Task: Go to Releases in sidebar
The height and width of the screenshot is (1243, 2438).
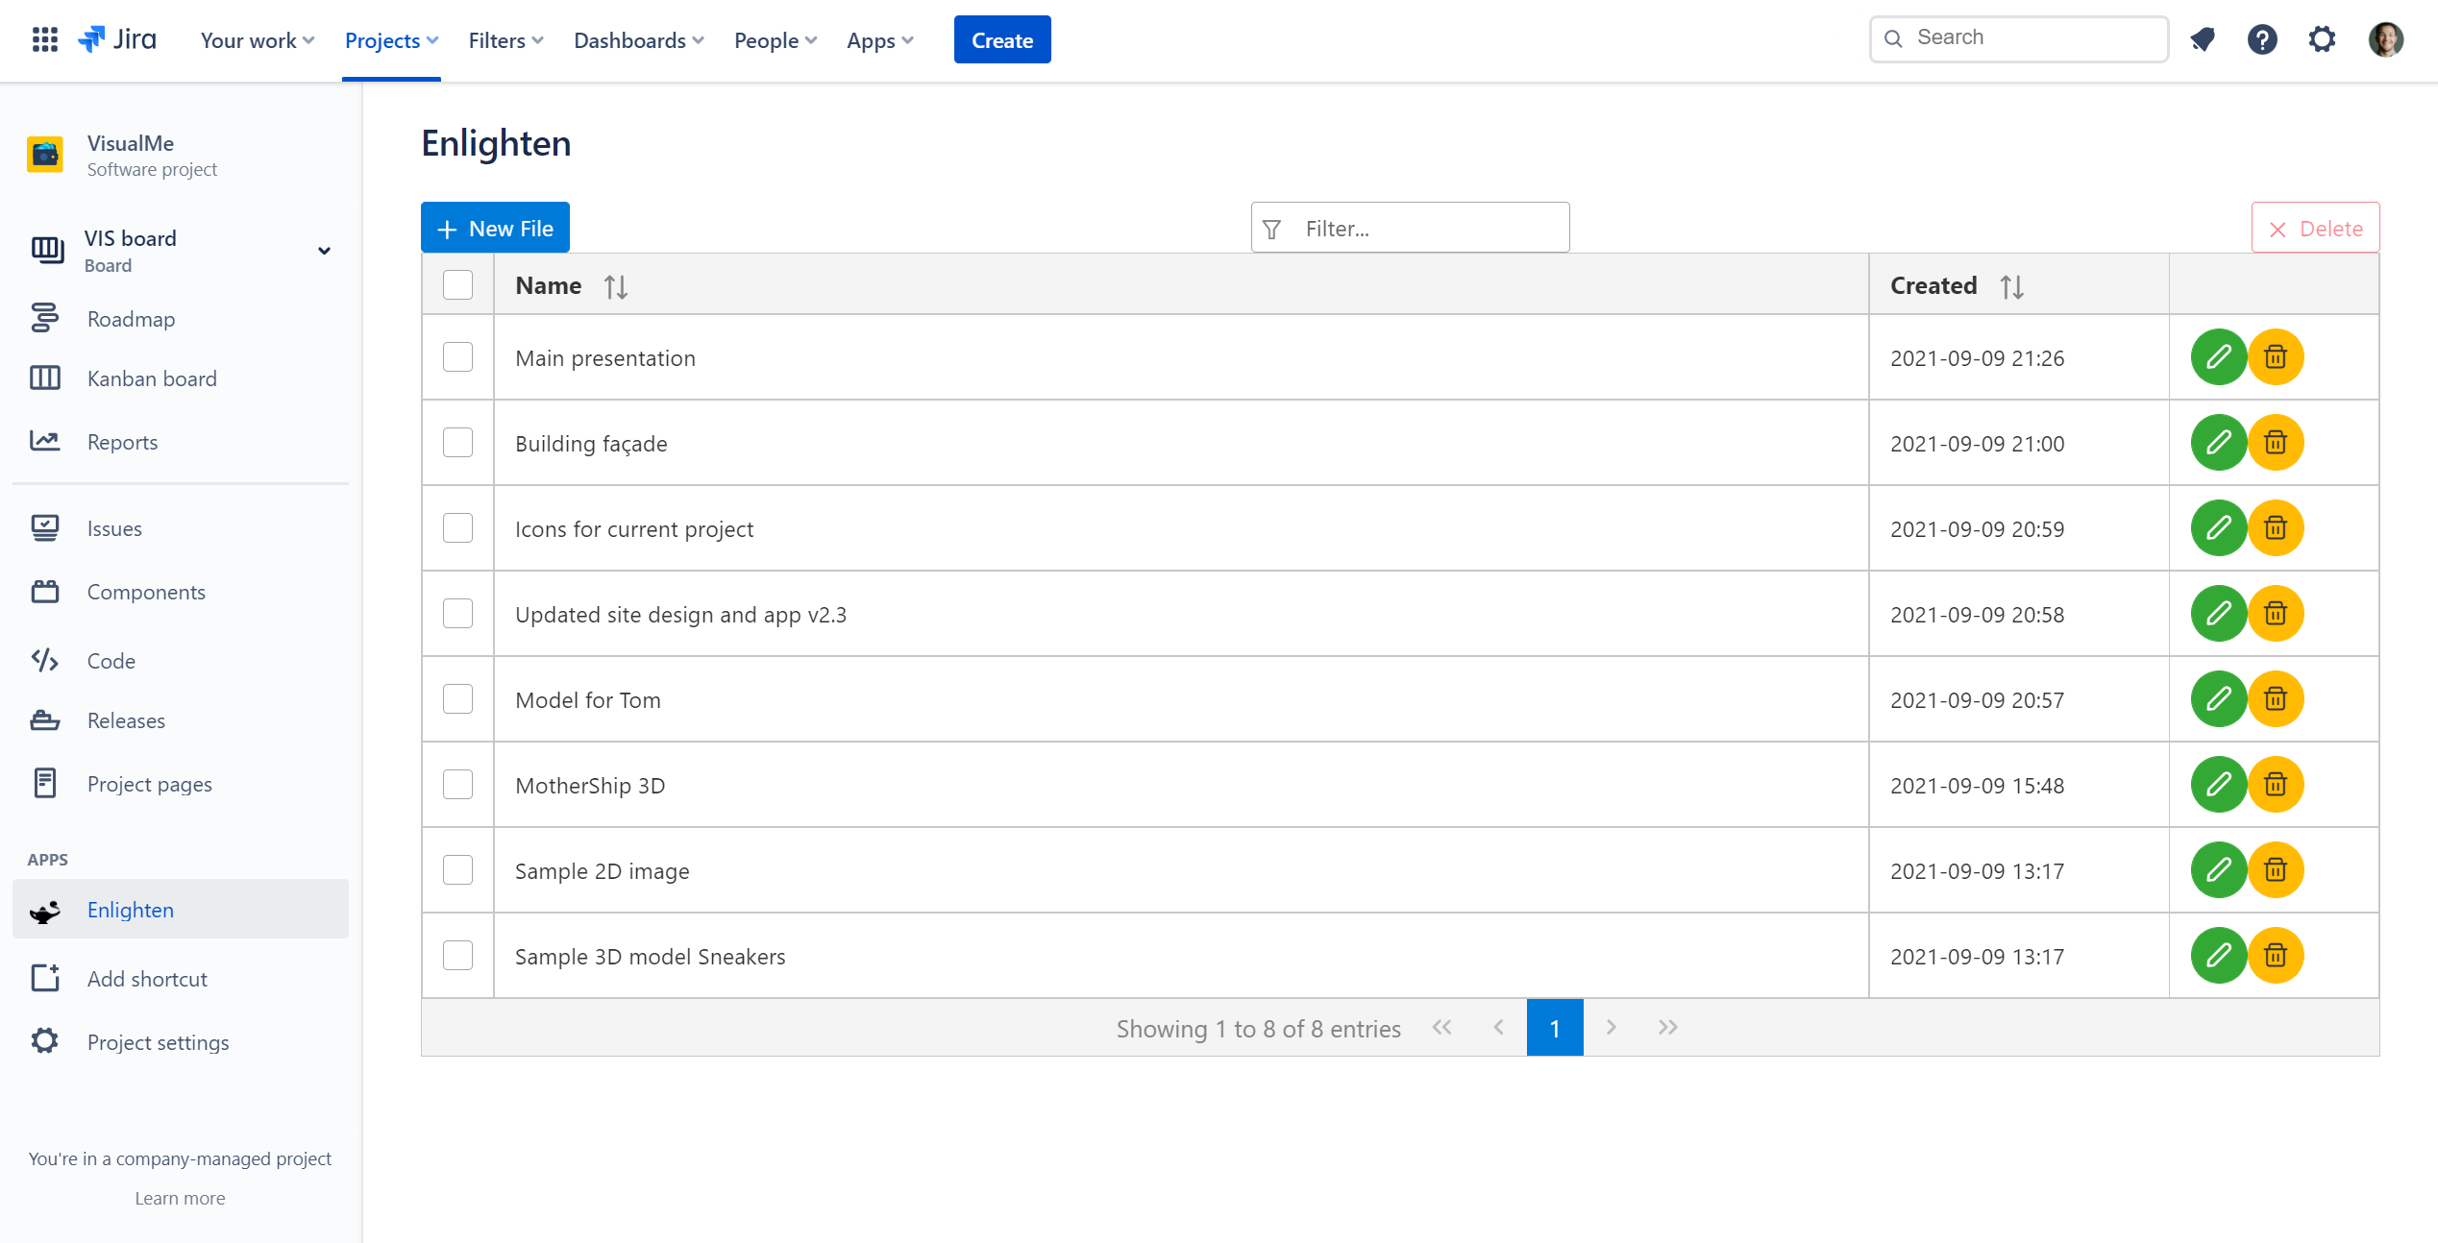Action: pos(126,720)
